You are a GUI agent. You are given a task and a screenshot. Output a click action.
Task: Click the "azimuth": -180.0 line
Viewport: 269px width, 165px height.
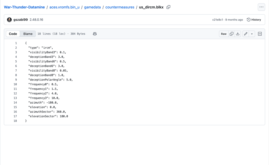(43, 103)
